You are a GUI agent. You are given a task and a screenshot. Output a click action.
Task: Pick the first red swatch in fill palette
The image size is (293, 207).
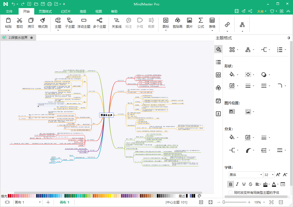pyautogui.click(x=9, y=196)
